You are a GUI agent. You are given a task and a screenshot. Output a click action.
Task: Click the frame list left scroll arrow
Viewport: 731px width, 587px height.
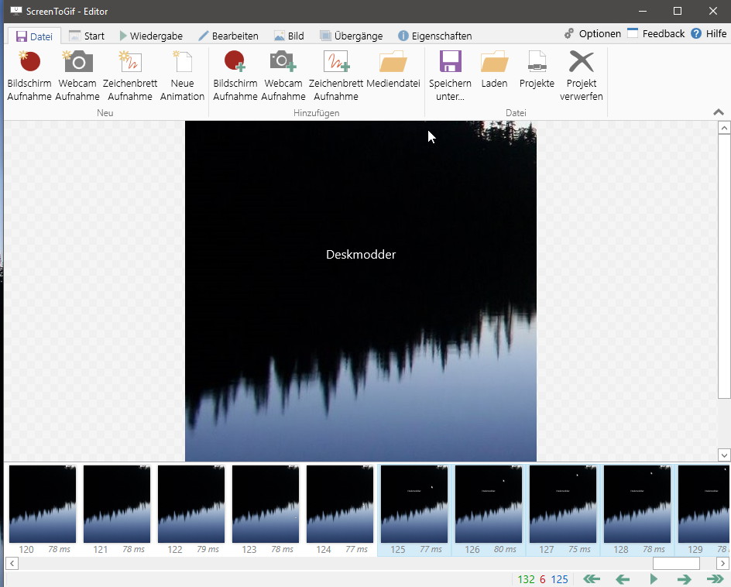12,563
